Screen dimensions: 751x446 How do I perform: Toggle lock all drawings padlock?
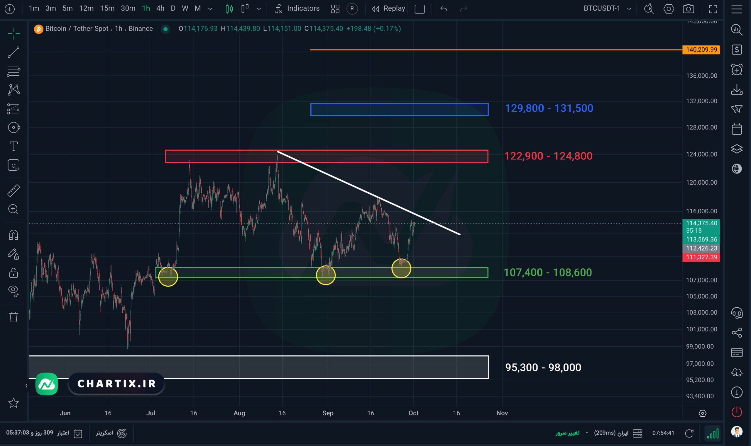tap(13, 273)
